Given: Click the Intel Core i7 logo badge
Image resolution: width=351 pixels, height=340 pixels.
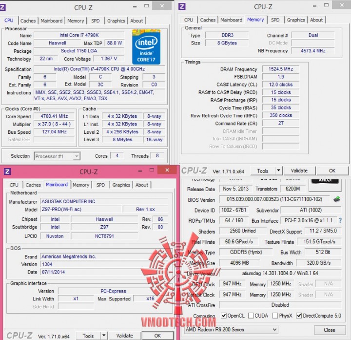Looking at the screenshot, I should pyautogui.click(x=146, y=47).
